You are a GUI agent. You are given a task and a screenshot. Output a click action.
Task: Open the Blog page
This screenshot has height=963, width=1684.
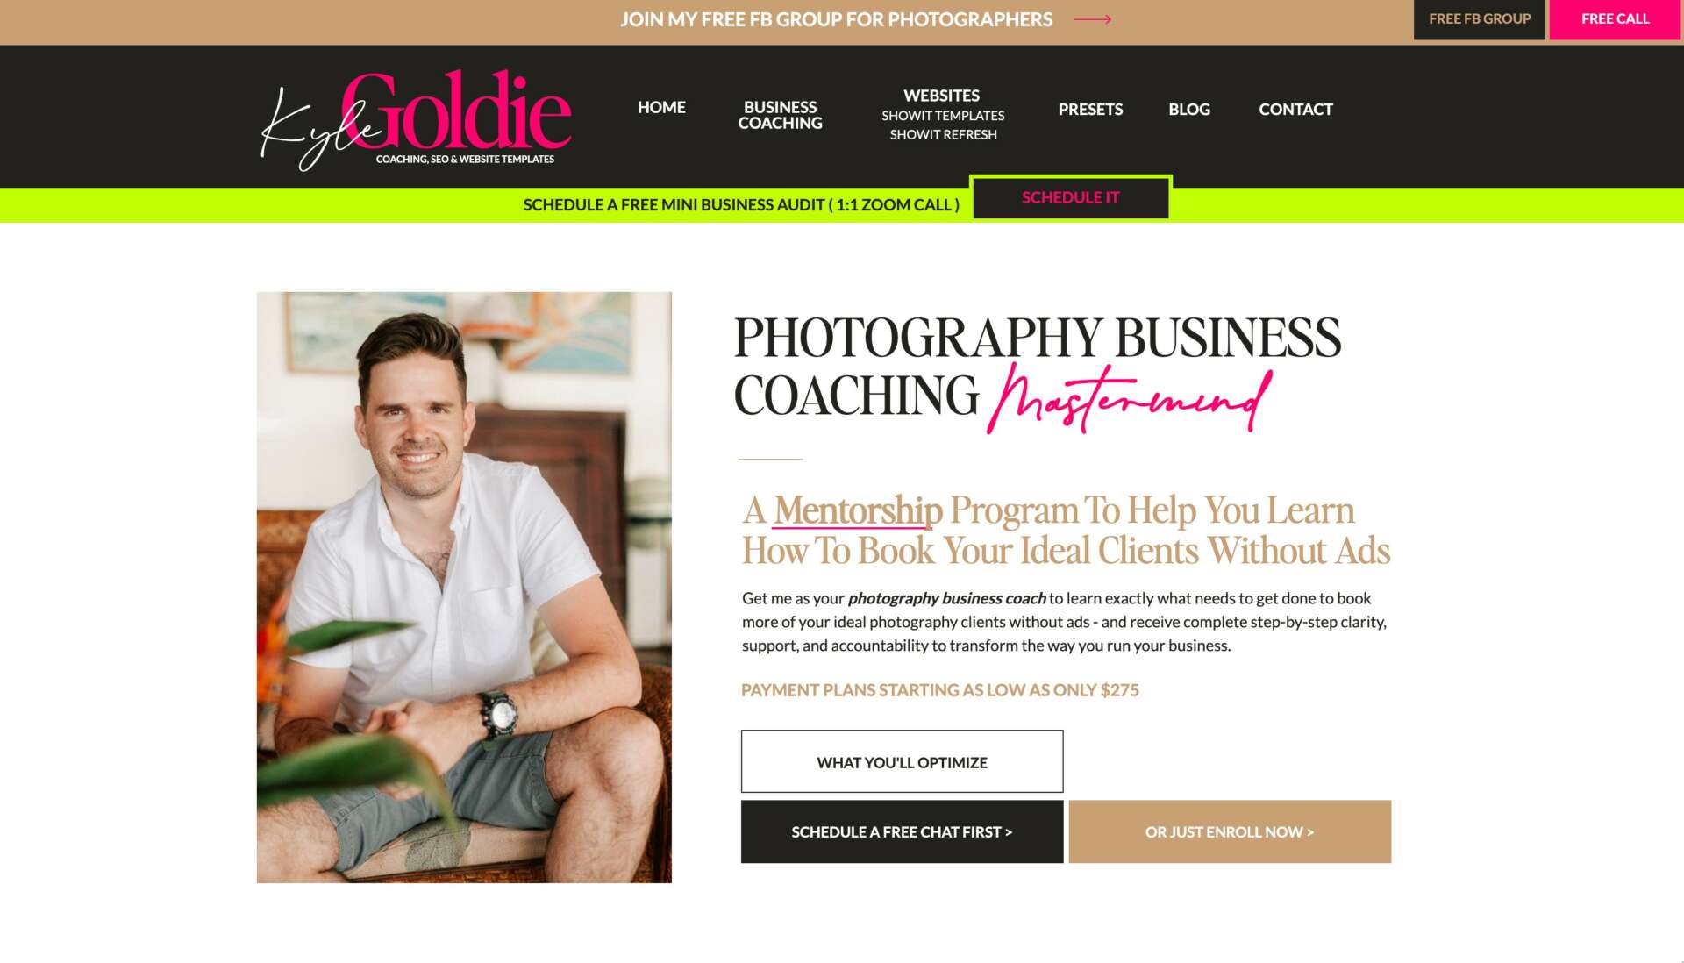(1189, 110)
